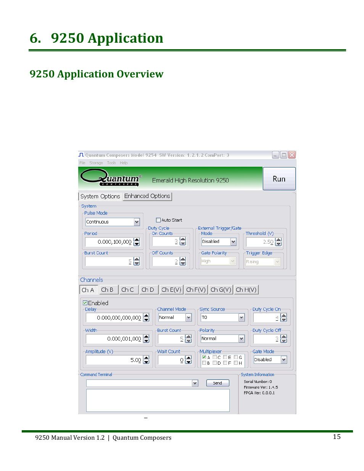364x471 pixels.
Task: Increase the Threshold voltage spinner
Action: [x=279, y=240]
